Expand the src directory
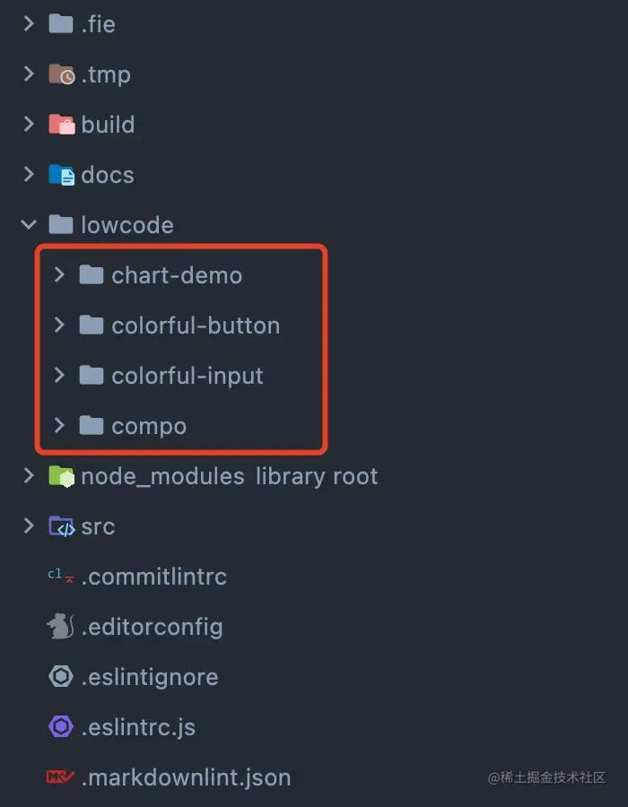Image resolution: width=628 pixels, height=807 pixels. 28,526
